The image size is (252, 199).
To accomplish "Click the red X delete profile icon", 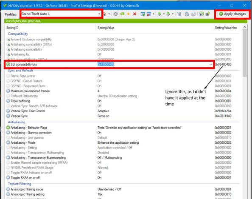I will [x=134, y=14].
